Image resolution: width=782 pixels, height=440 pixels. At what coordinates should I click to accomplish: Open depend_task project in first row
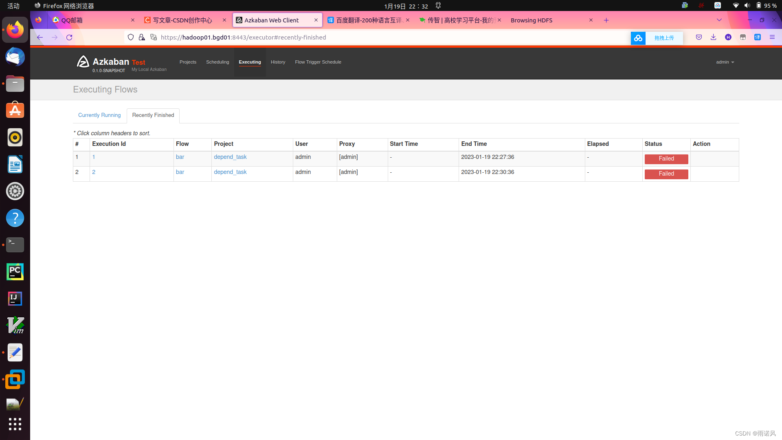(x=230, y=157)
